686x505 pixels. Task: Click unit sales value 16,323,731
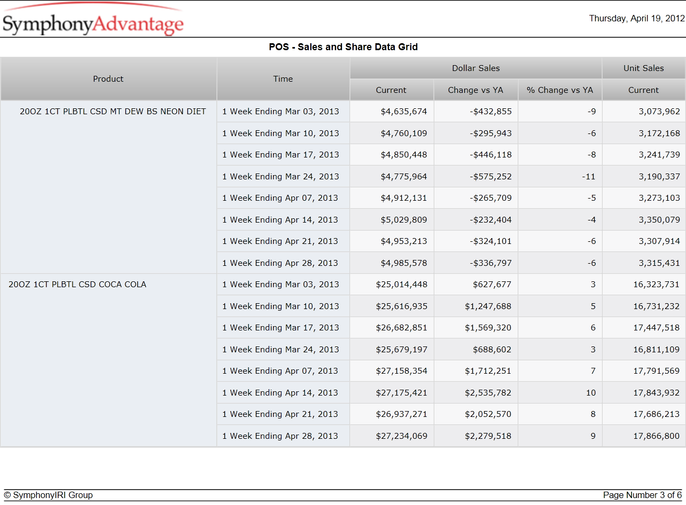tap(657, 285)
